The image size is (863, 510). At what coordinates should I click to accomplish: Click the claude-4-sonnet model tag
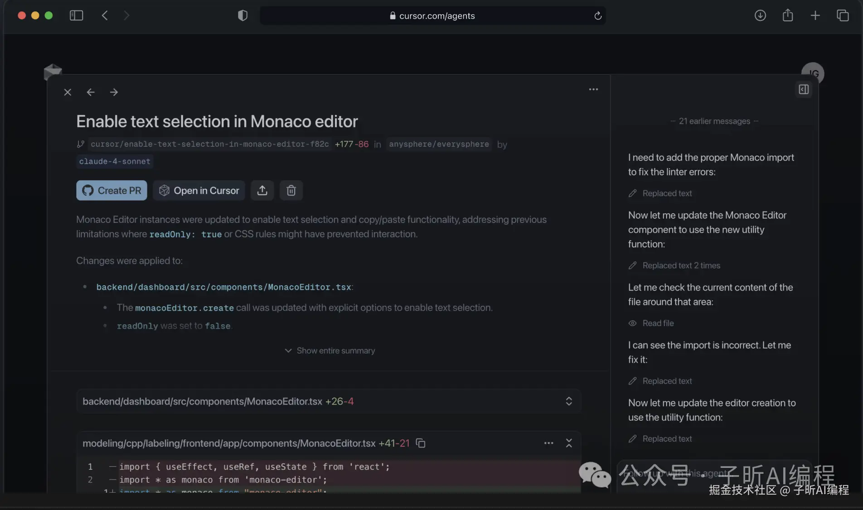click(115, 161)
